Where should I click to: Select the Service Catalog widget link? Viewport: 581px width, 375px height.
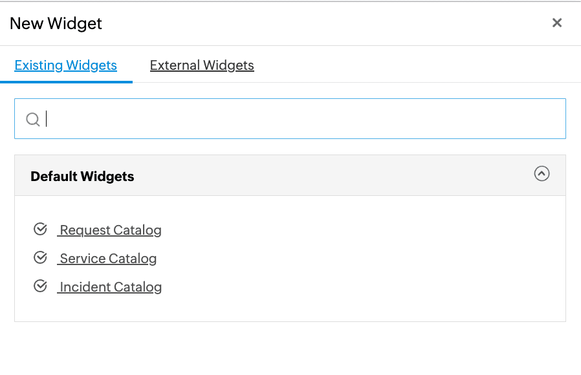[108, 259]
